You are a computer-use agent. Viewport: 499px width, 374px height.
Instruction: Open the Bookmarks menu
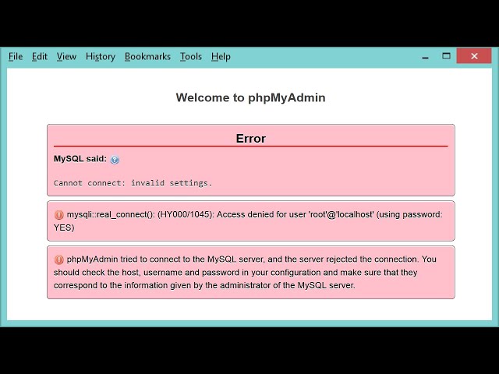point(147,57)
